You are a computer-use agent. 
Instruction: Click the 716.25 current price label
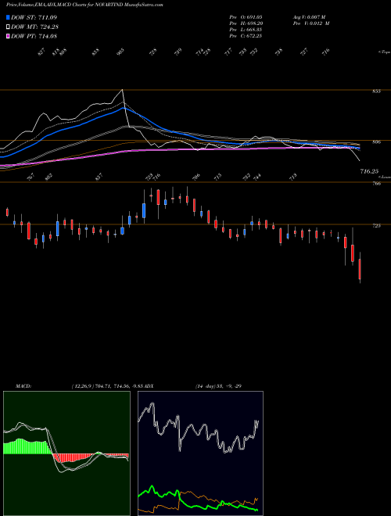369,171
